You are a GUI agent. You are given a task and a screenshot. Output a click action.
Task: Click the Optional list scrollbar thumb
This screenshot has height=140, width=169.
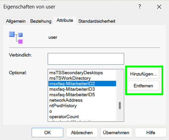click(120, 106)
